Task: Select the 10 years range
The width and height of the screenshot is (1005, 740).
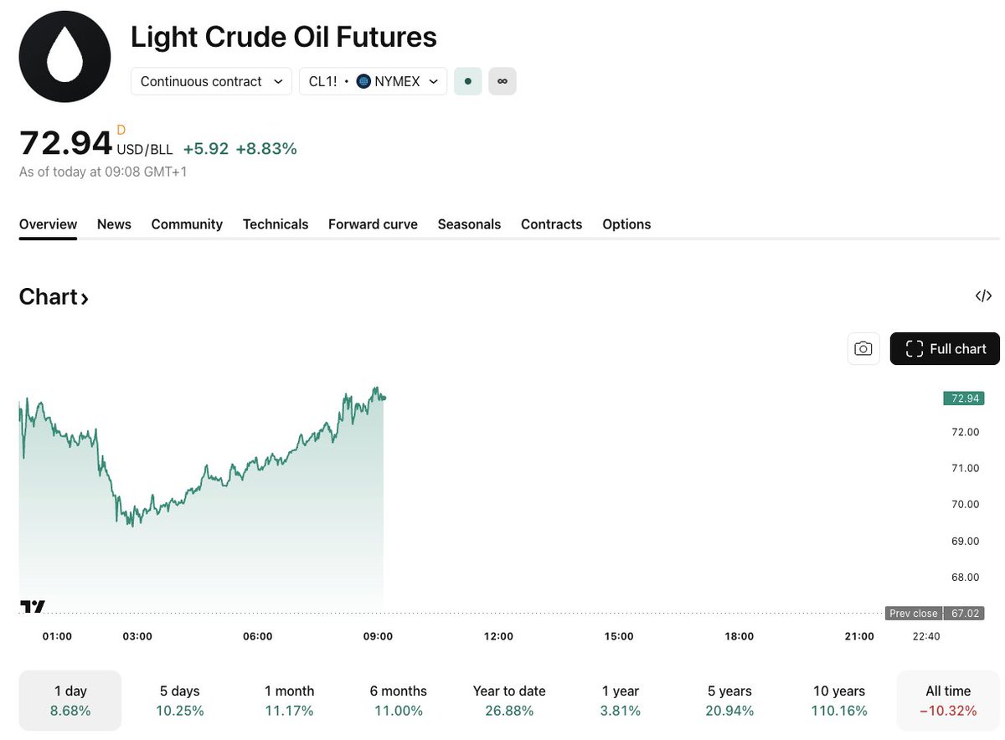Action: click(x=839, y=701)
